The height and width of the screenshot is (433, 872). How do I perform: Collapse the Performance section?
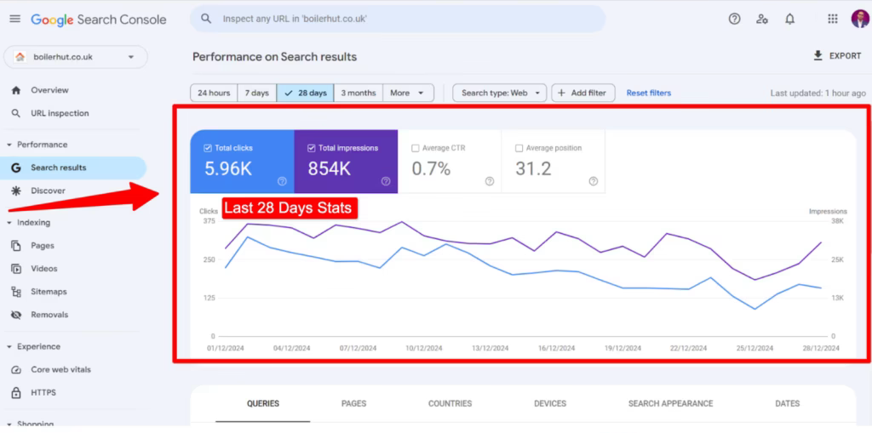pos(9,145)
